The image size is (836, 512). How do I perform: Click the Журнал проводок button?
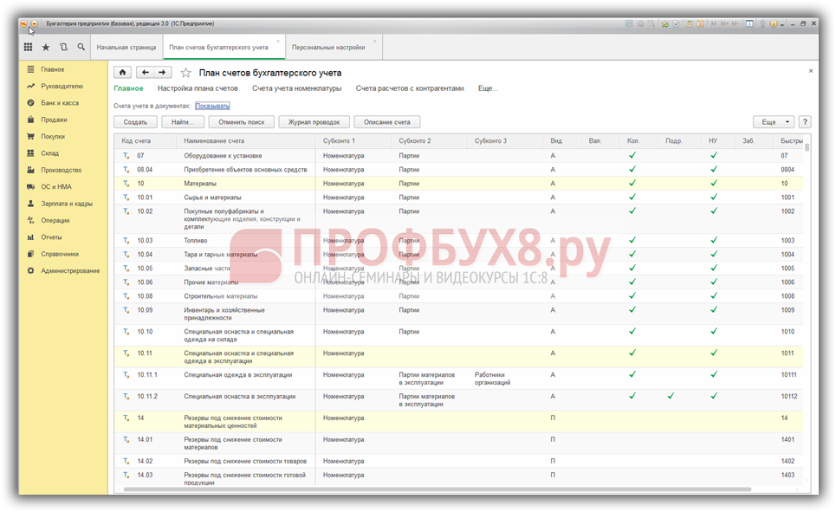(x=314, y=122)
